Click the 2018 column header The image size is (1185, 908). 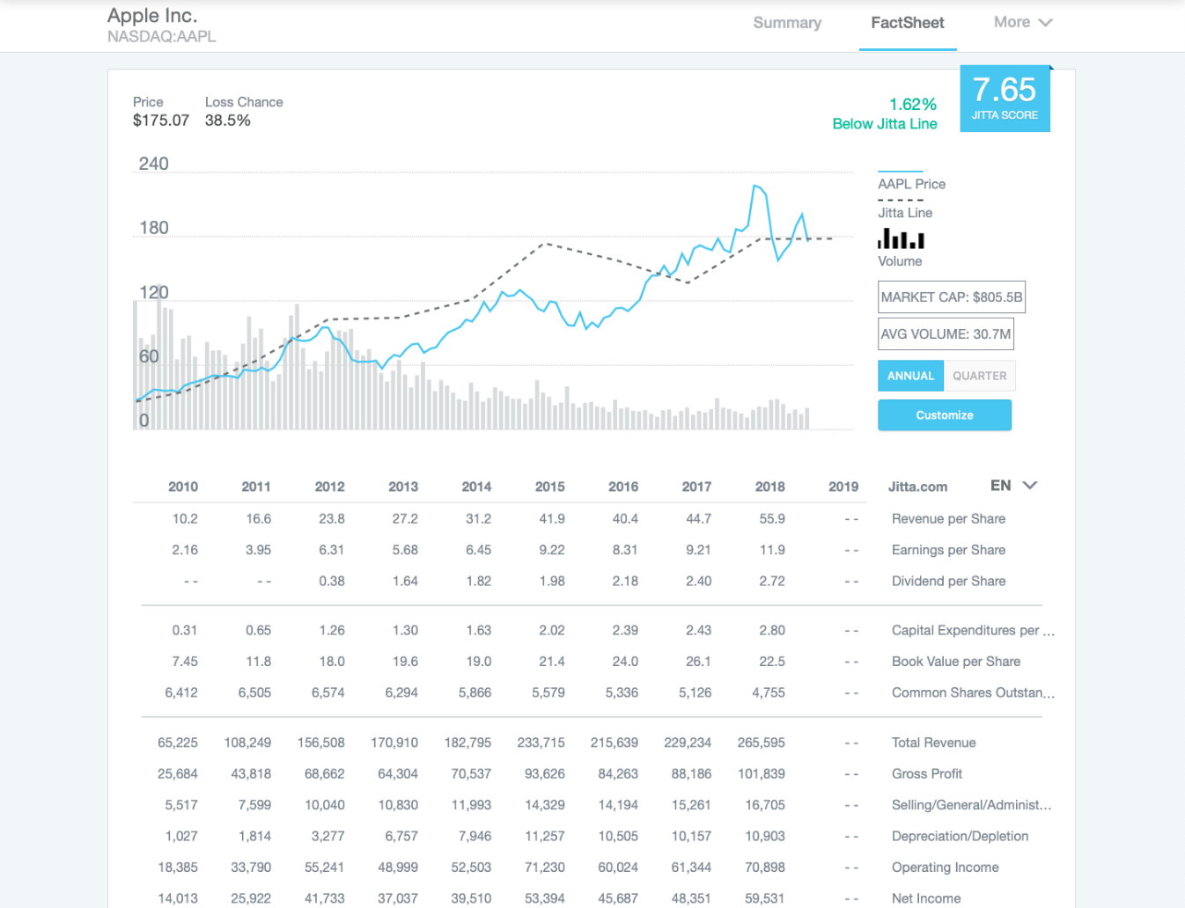[770, 487]
